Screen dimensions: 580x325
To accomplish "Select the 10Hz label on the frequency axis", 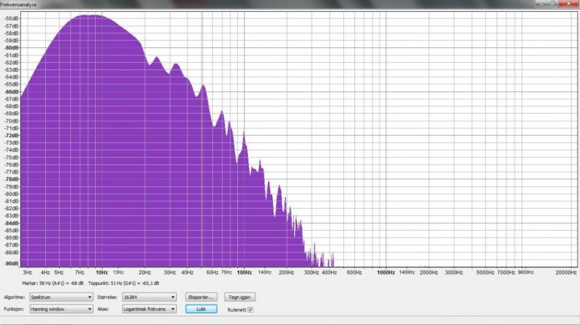I will pyautogui.click(x=102, y=272).
